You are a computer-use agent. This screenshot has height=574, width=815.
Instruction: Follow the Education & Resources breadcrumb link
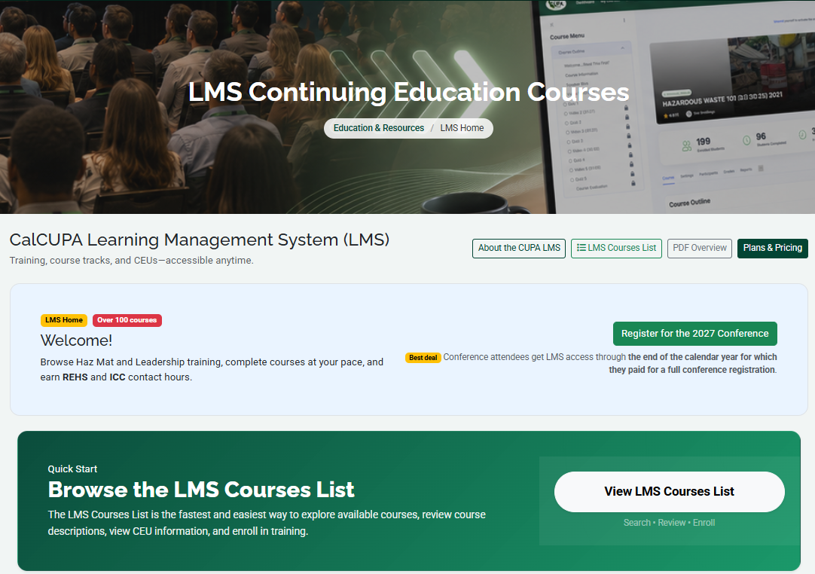tap(378, 128)
